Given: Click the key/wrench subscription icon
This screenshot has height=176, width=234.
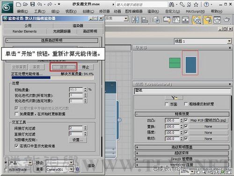Looking at the screenshot, I should 182,4.
